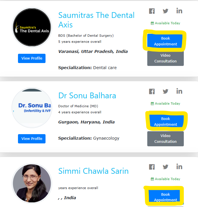This screenshot has height=207, width=198.
Task: Start Video Consultation with Dr Sonu Balhara
Action: point(166,138)
